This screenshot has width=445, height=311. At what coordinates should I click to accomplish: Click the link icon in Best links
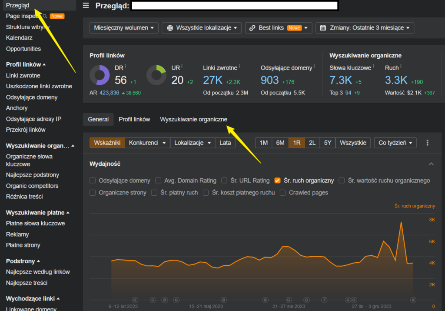(252, 28)
